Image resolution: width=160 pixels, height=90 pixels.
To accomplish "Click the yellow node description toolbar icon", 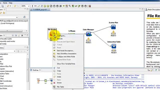I will 64,6.
